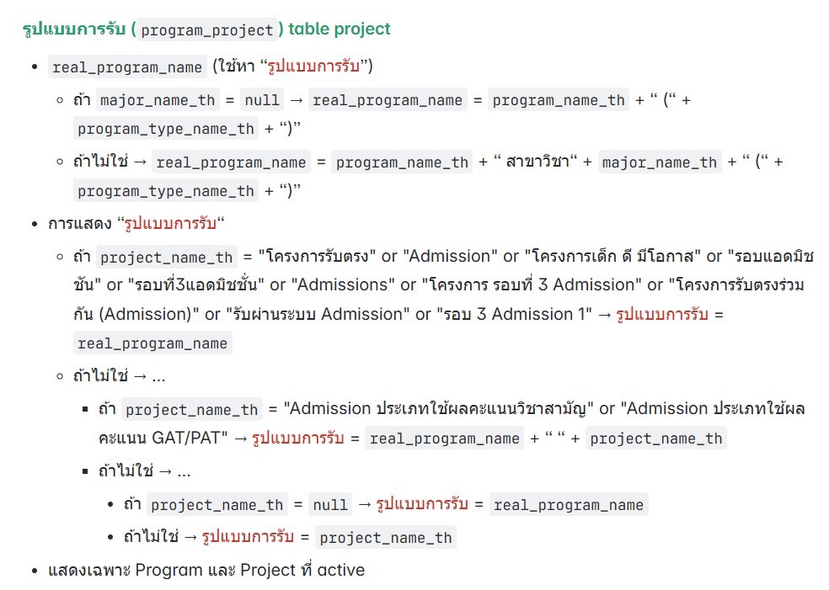829x590 pixels.
Task: Click red รูปแบบการรับ before the last project_name_th
Action: (x=248, y=537)
